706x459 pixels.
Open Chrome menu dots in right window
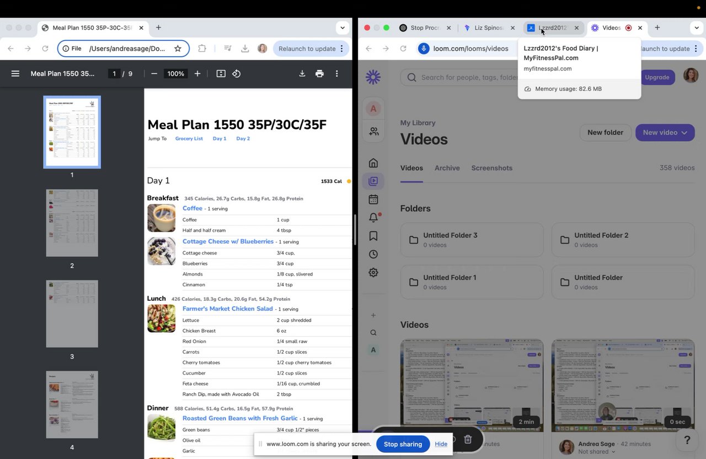[x=696, y=48]
